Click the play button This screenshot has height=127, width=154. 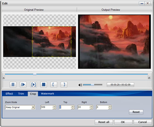(23, 84)
